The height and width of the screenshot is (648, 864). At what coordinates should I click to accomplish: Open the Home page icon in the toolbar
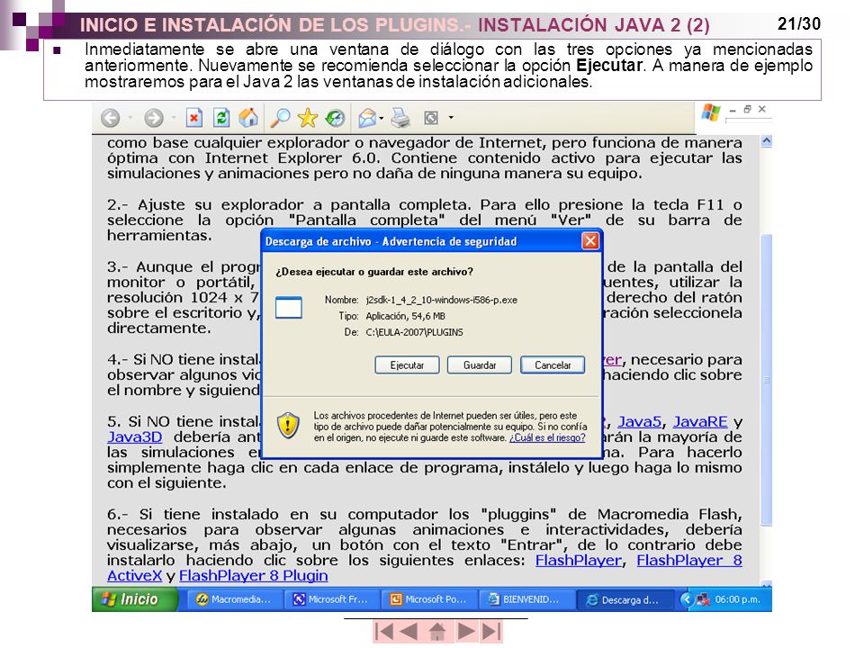pos(248,117)
